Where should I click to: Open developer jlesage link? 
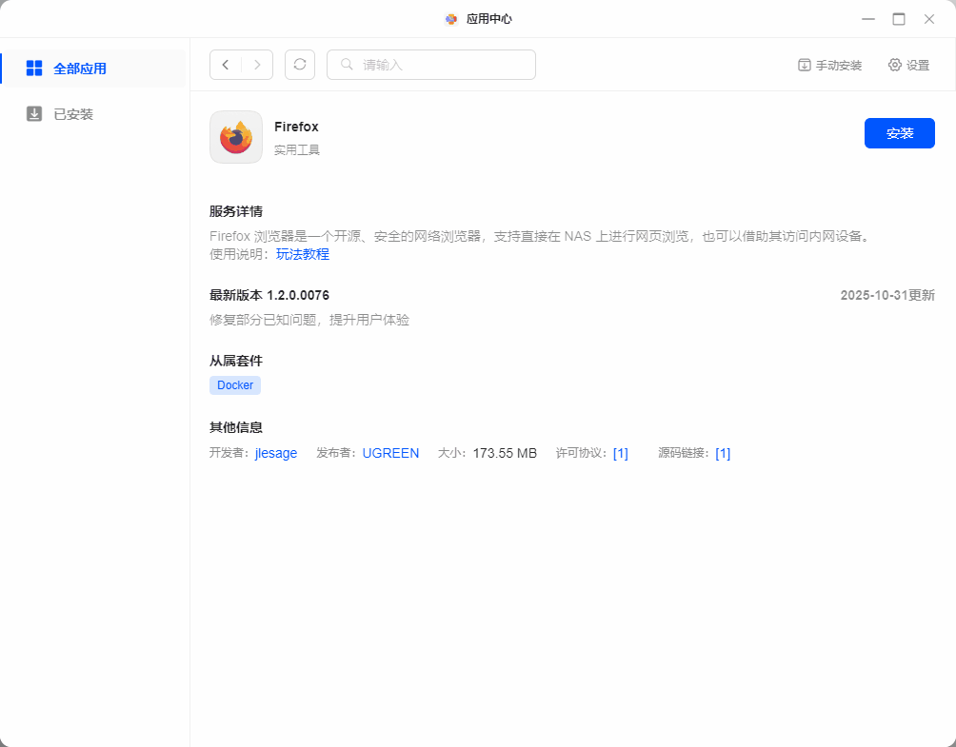point(276,453)
